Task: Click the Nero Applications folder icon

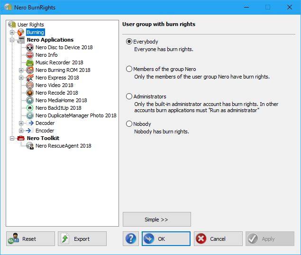Action: [21, 40]
